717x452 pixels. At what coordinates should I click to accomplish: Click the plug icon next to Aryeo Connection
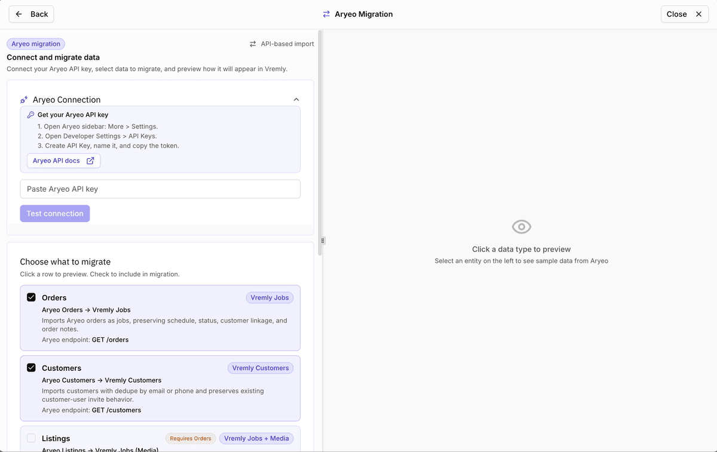(x=23, y=99)
